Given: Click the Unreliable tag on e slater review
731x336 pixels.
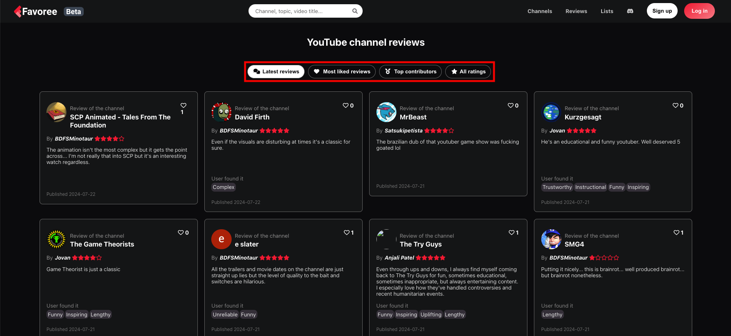Looking at the screenshot, I should (x=225, y=314).
